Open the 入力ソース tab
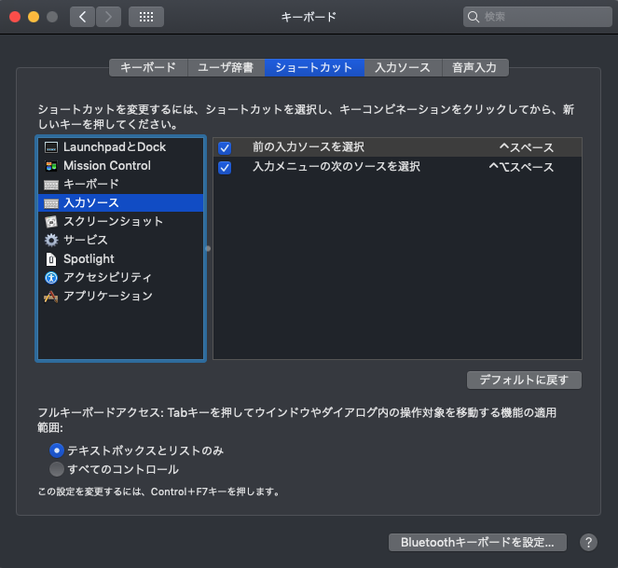 [404, 67]
